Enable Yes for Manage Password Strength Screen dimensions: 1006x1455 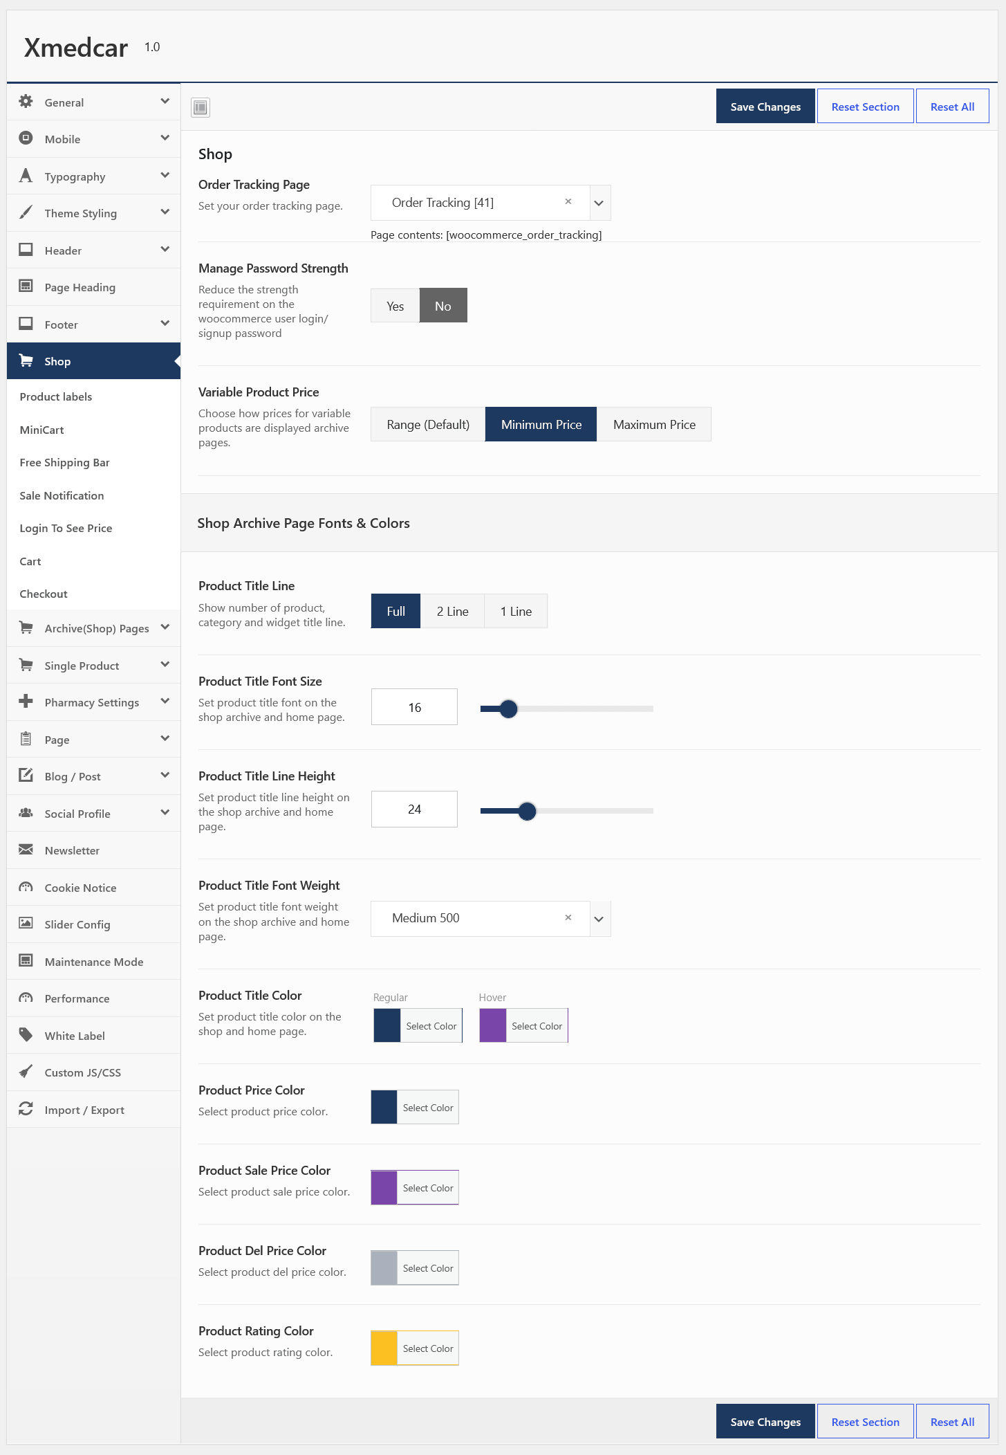coord(395,306)
